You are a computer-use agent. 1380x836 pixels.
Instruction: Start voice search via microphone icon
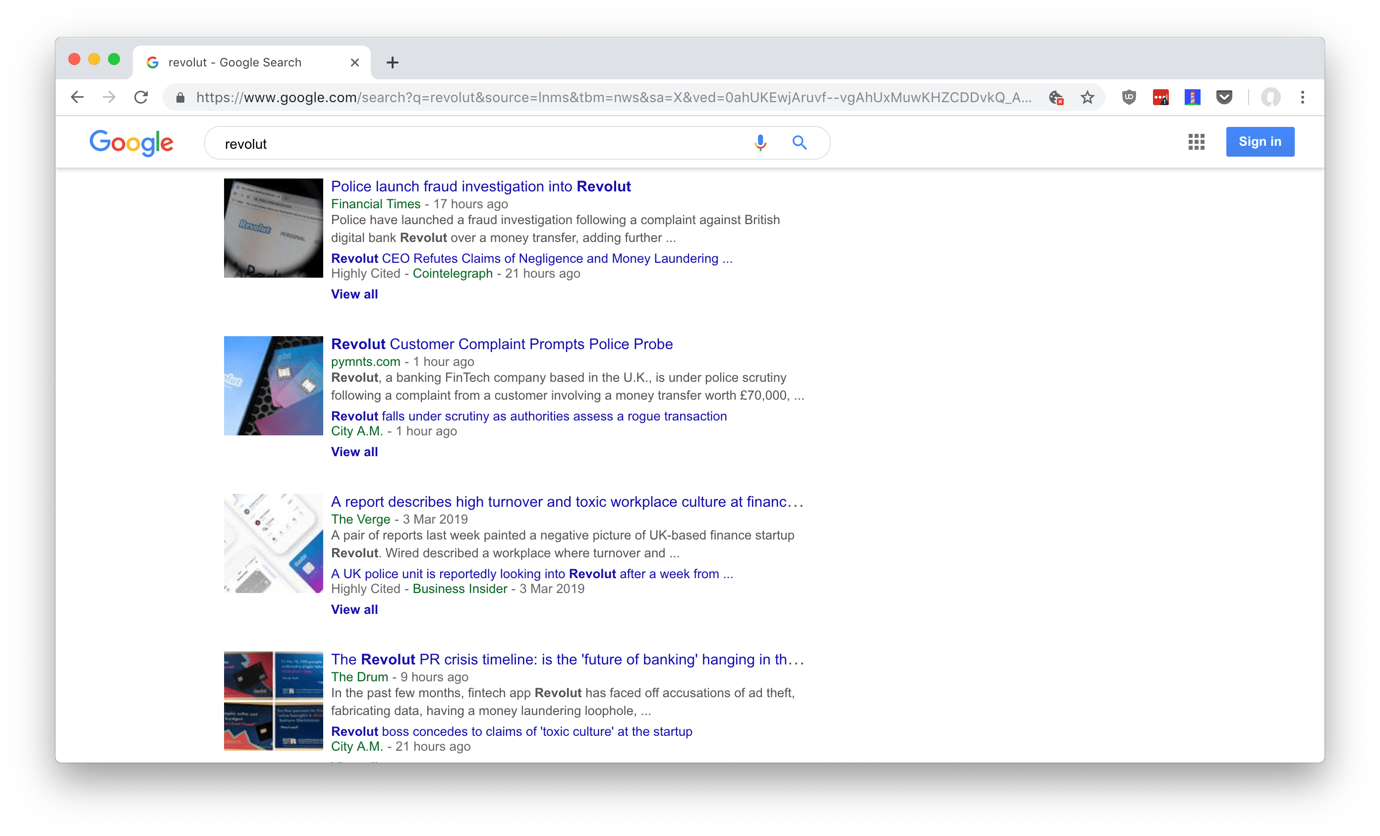coord(760,143)
